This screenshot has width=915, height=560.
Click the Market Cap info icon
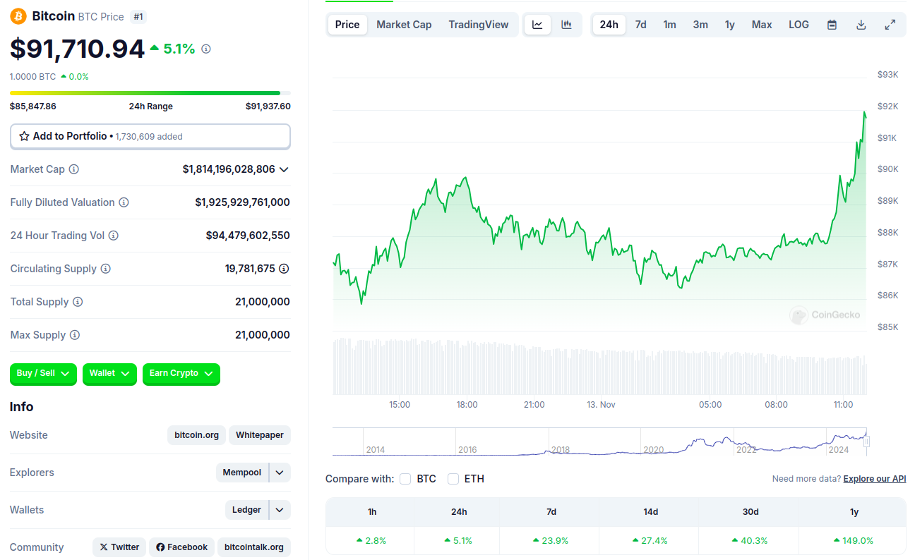[74, 169]
